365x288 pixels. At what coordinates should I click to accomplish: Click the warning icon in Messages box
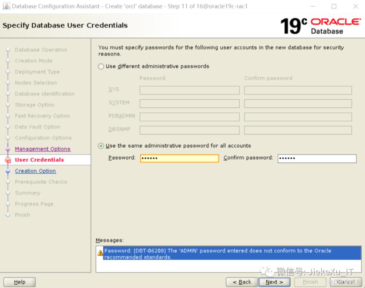[100, 253]
